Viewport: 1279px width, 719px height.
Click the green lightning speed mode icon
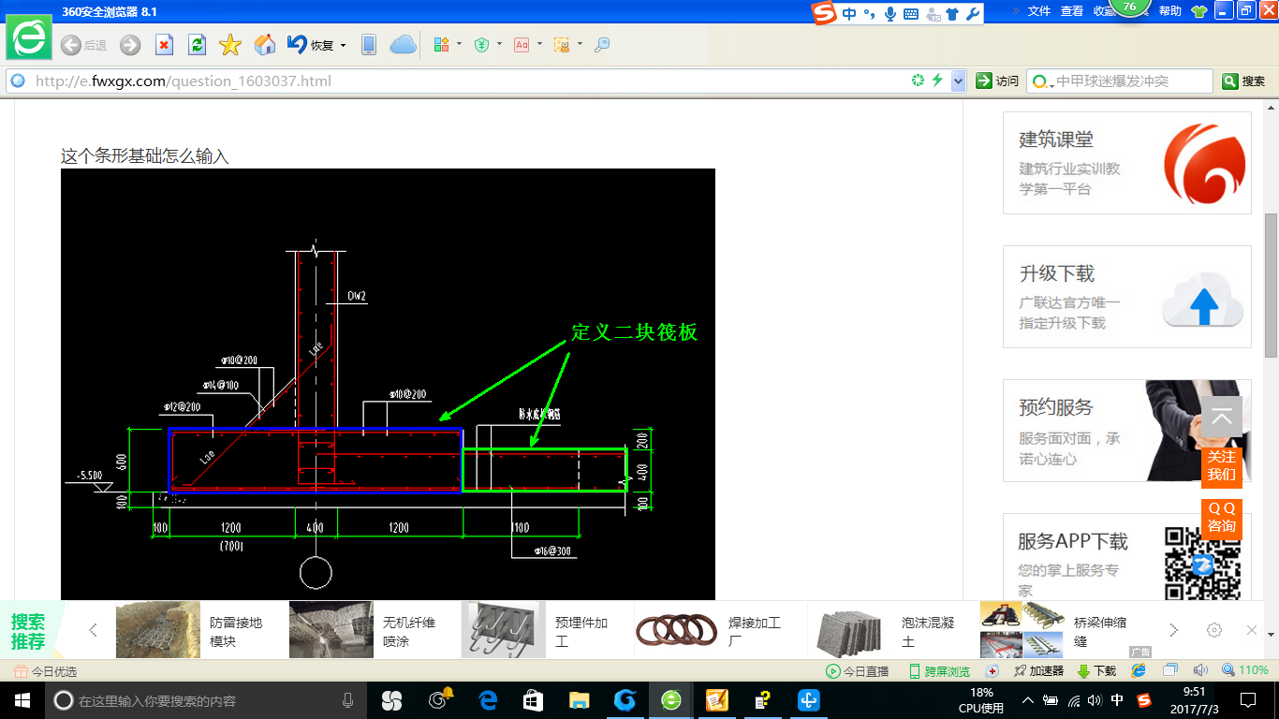tap(937, 81)
